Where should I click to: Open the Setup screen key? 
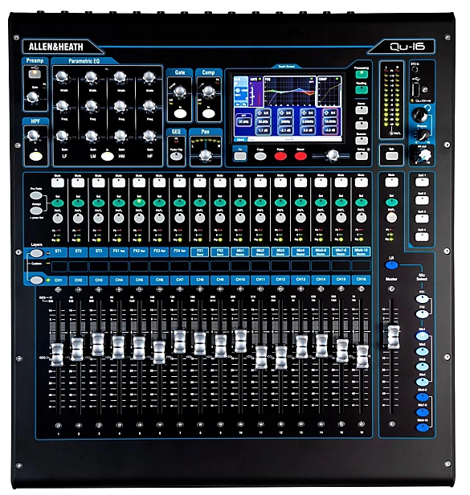(362, 156)
